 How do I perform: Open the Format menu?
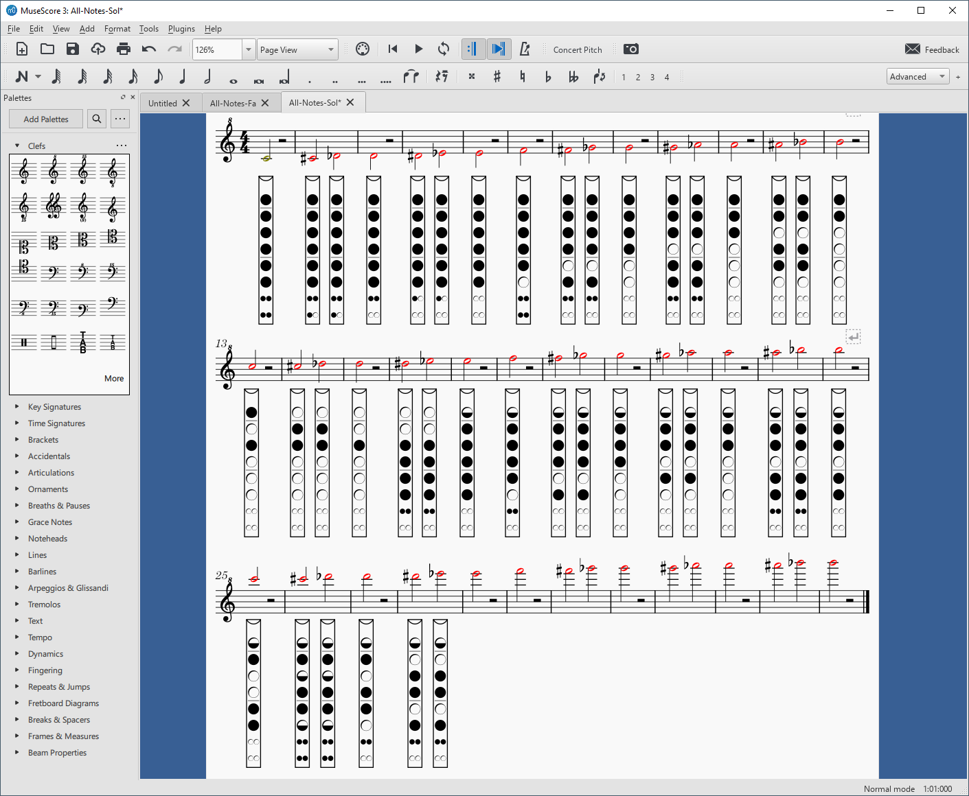tap(117, 29)
